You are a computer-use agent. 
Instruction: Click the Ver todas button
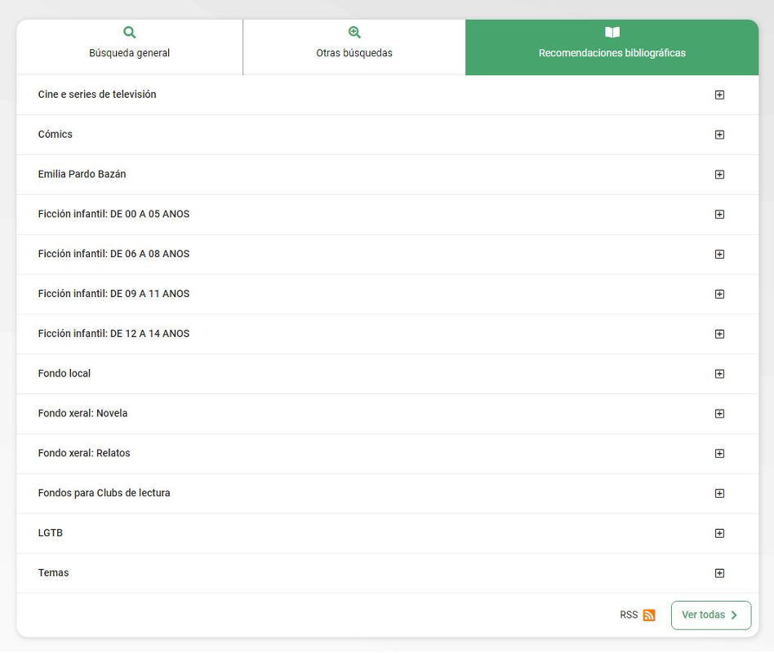710,615
